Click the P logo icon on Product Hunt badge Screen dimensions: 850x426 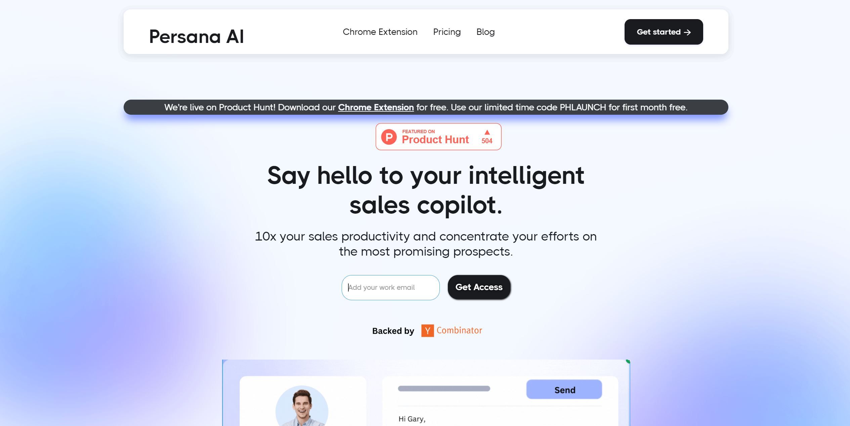[389, 137]
